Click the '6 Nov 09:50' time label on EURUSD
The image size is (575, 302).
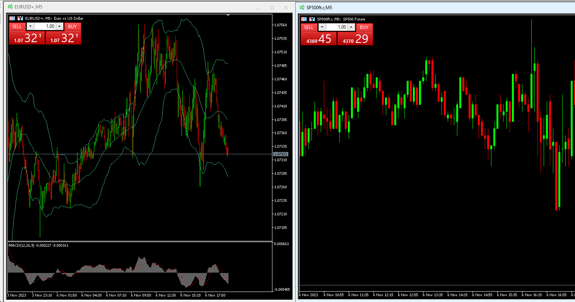click(141, 295)
